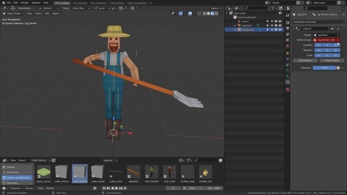
Task: Open the Render properties tab icon
Action: tap(287, 23)
